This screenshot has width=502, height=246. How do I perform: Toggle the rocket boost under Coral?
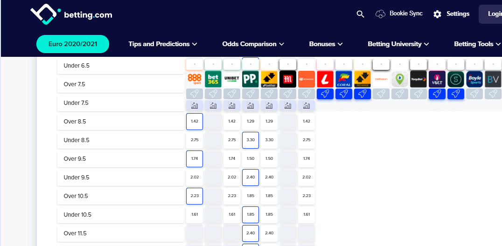(344, 94)
